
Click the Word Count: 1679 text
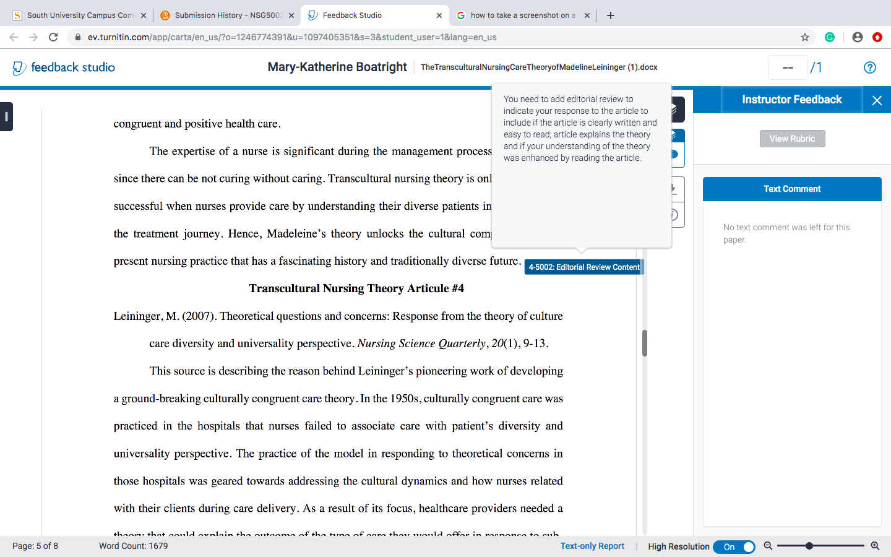[x=134, y=546]
